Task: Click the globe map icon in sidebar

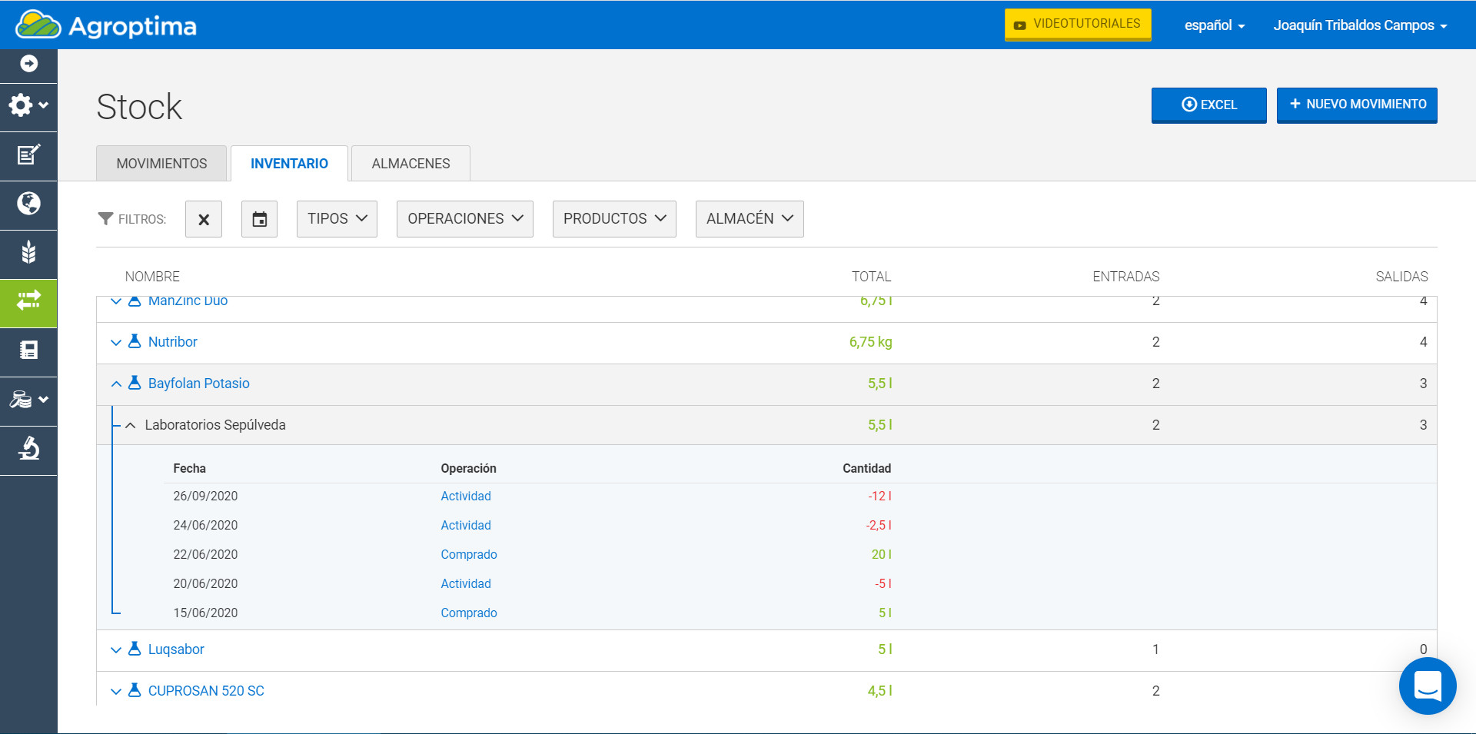Action: tap(28, 204)
